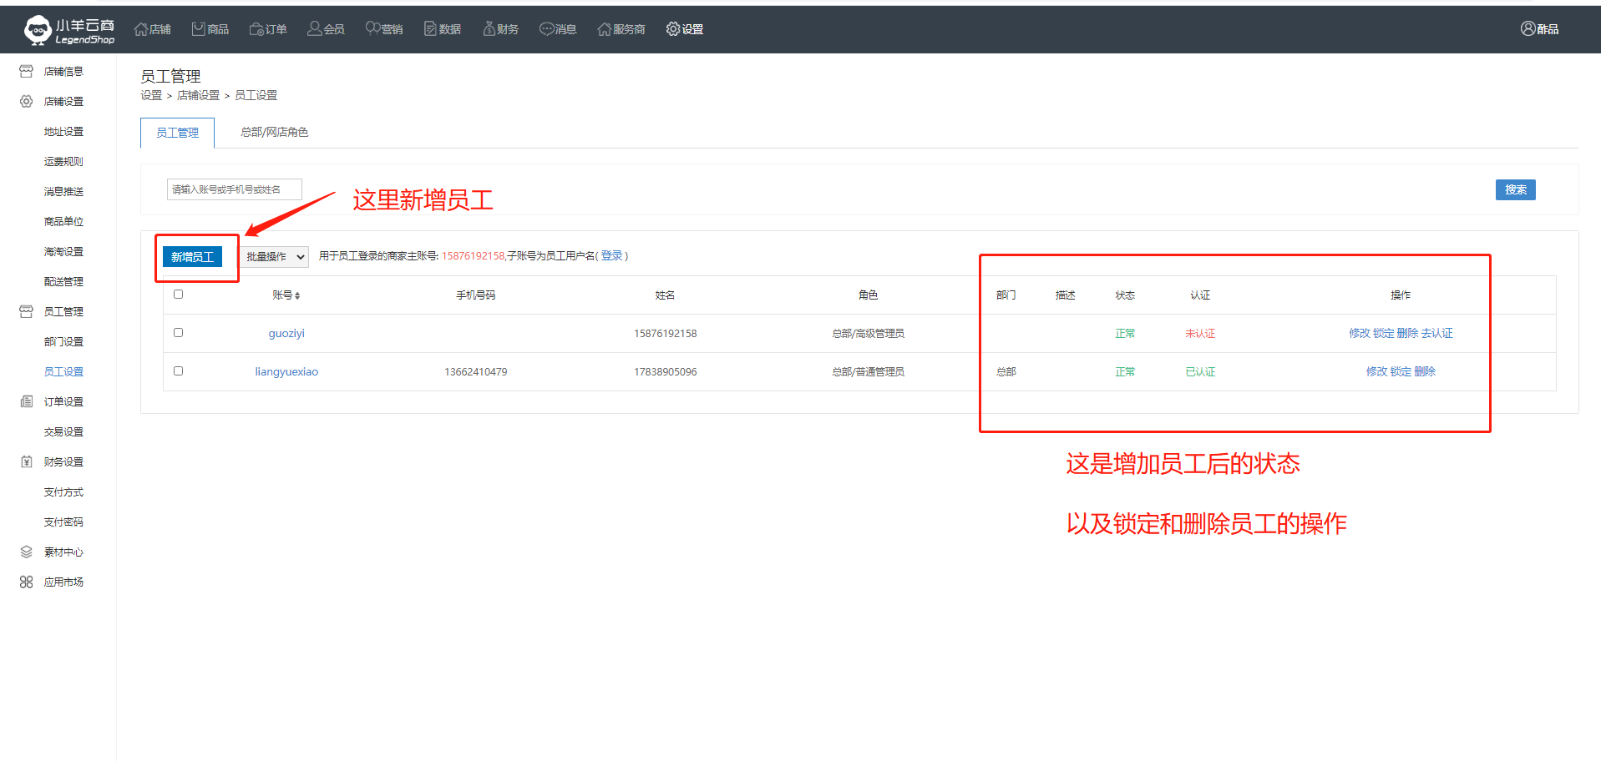Select 部门设置 in the sidebar menu

pyautogui.click(x=63, y=342)
